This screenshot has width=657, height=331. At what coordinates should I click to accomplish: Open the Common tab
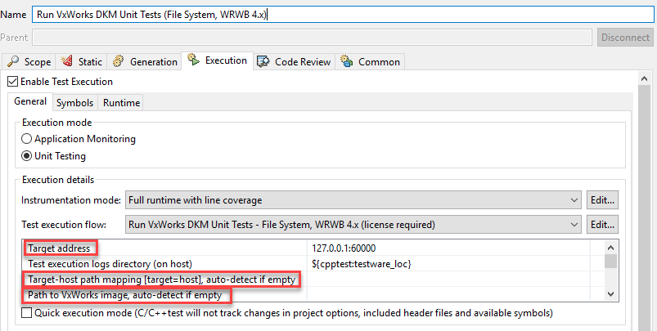(370, 61)
